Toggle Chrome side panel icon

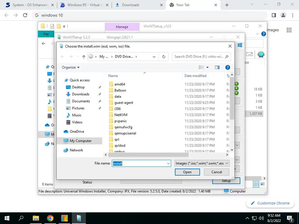(x=274, y=15)
